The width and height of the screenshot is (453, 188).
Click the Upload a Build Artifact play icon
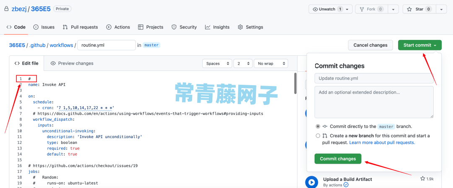pyautogui.click(x=311, y=182)
